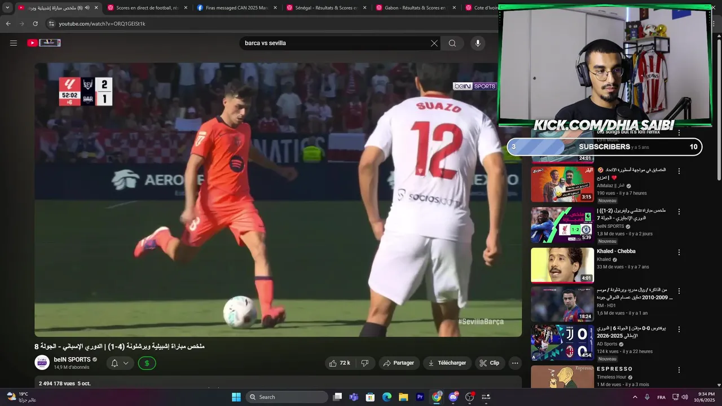Click Télécharger download button
722x406 pixels.
click(x=447, y=363)
